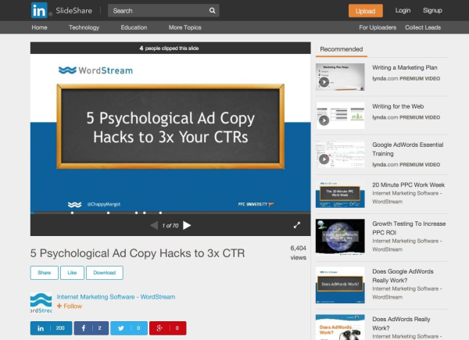
Task: Open 20 Minute PPC Work Week title link
Action: coord(408,184)
